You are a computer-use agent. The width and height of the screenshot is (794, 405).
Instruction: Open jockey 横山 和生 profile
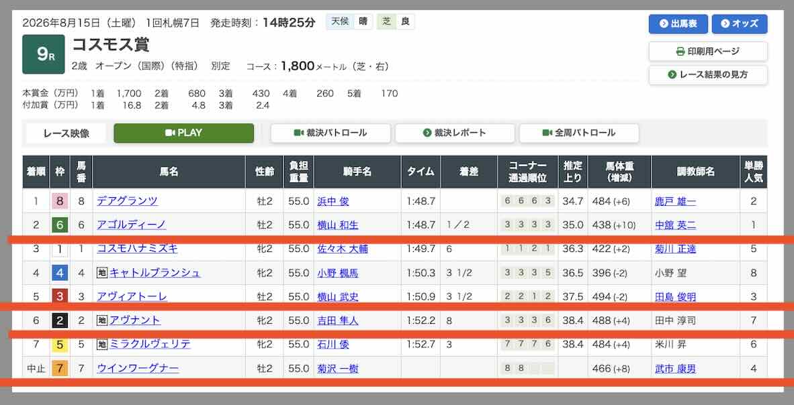338,225
